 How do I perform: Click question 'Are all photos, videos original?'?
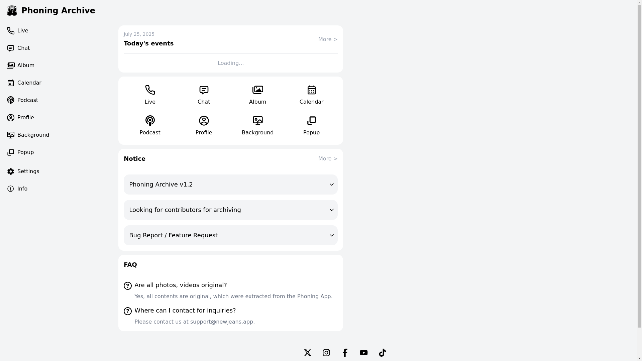point(181,285)
